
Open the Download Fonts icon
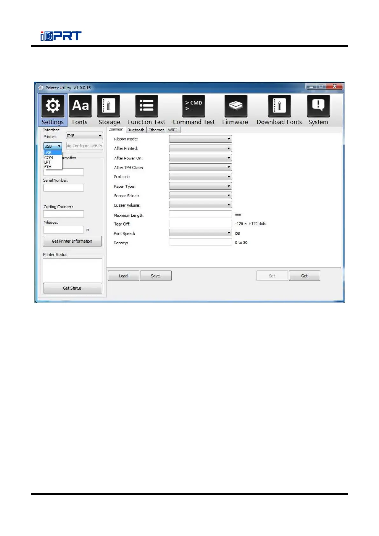coord(279,106)
